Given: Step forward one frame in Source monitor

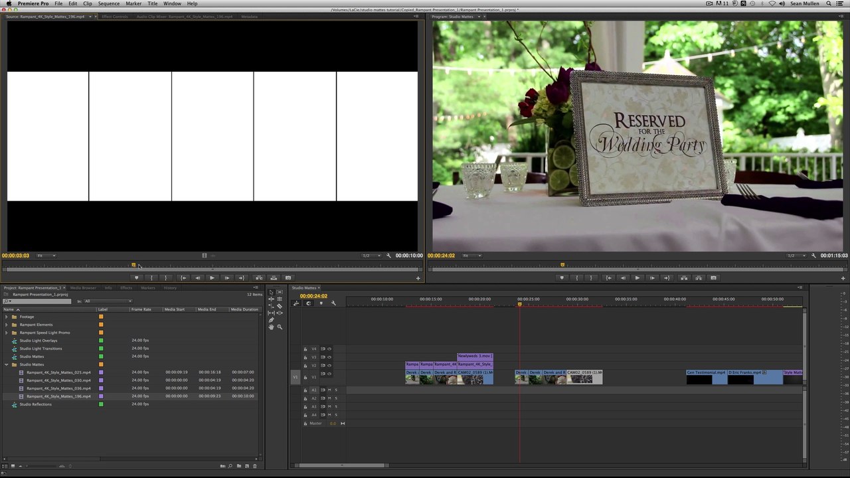Looking at the screenshot, I should [226, 278].
